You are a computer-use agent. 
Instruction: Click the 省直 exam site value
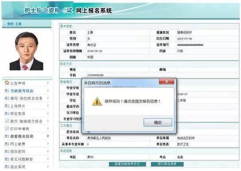click(180, 157)
